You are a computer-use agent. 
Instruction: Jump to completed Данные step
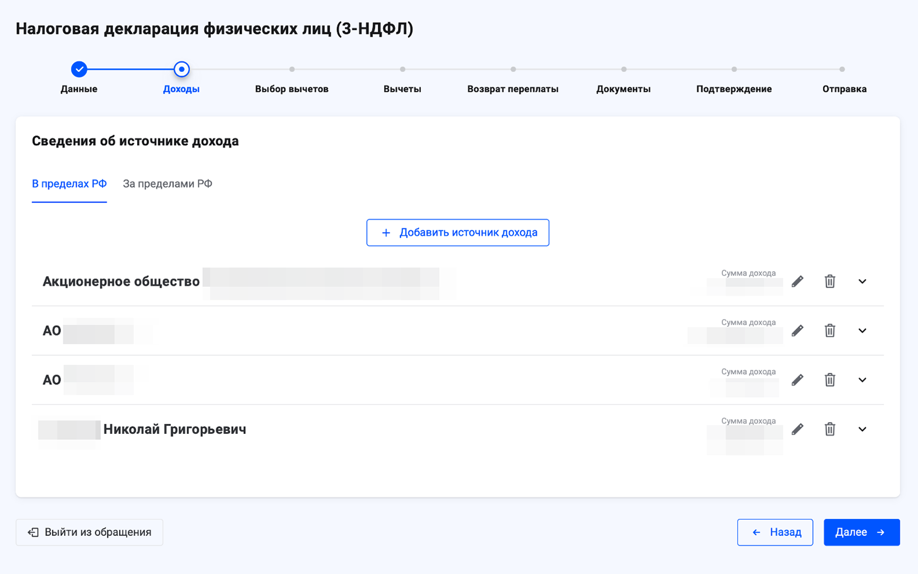click(79, 69)
